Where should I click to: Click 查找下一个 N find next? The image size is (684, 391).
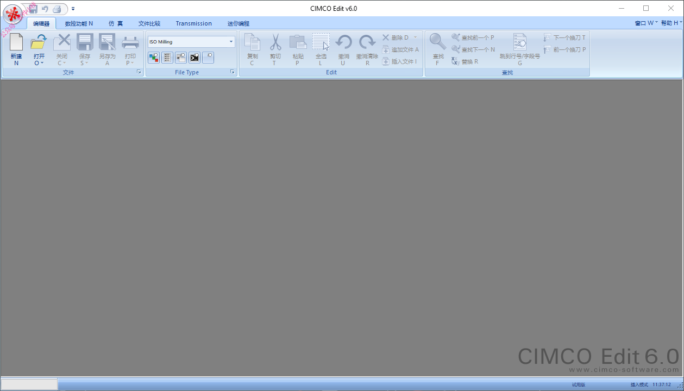[473, 49]
